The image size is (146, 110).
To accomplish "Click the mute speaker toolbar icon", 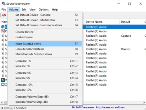I will tap(4, 15).
